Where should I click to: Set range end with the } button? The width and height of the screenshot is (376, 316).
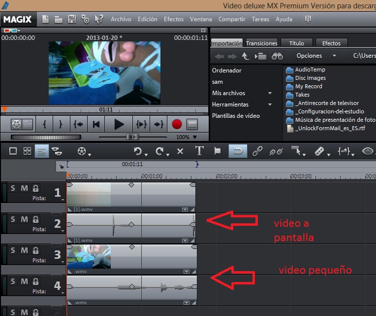point(61,124)
